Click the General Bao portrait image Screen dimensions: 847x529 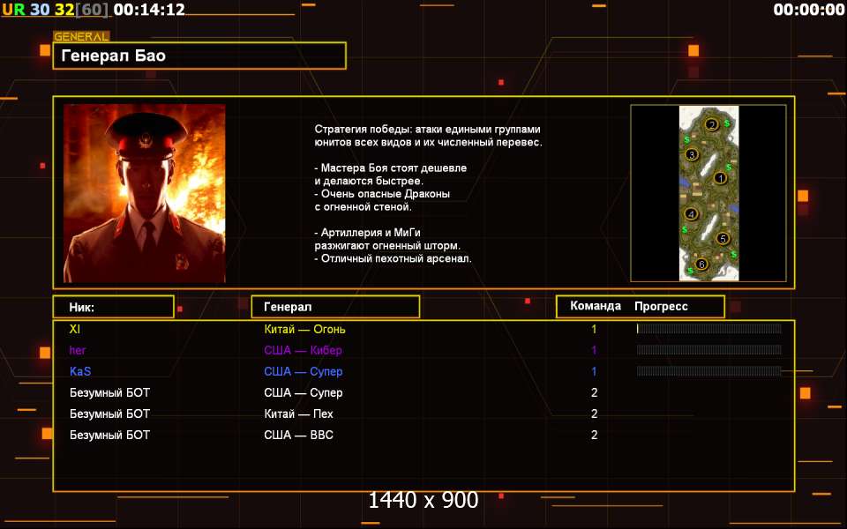(x=144, y=193)
